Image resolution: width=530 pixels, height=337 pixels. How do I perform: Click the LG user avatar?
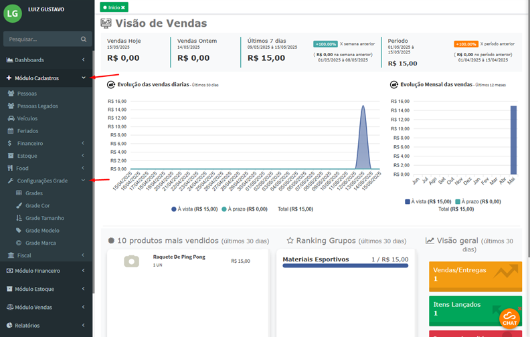click(x=13, y=14)
